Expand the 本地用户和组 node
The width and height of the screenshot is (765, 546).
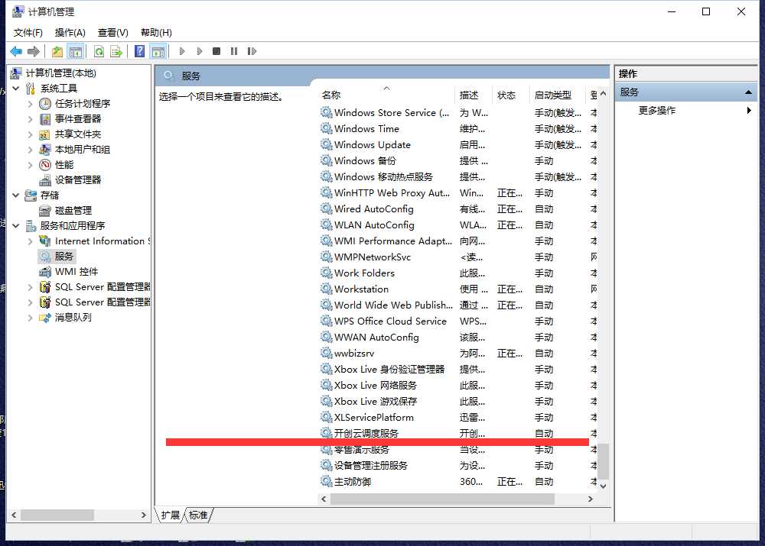[31, 150]
